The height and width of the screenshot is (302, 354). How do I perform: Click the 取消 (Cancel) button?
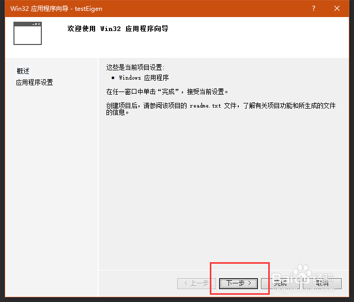pyautogui.click(x=322, y=283)
